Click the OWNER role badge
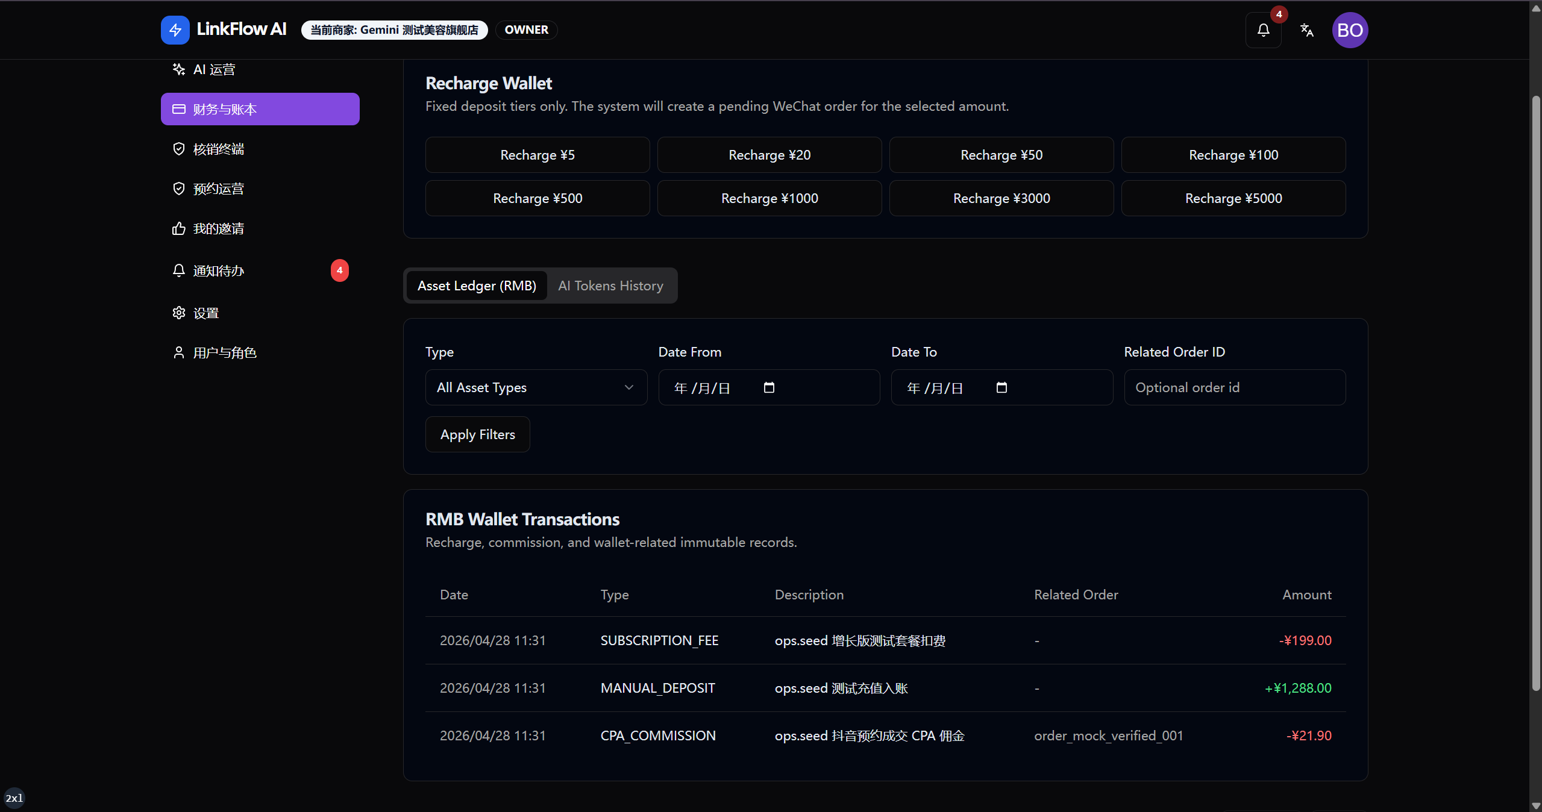 [527, 30]
